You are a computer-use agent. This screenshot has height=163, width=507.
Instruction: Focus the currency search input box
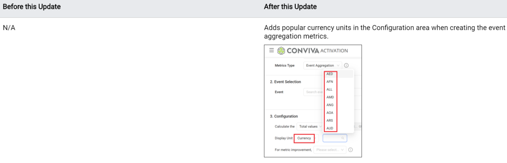[332, 138]
